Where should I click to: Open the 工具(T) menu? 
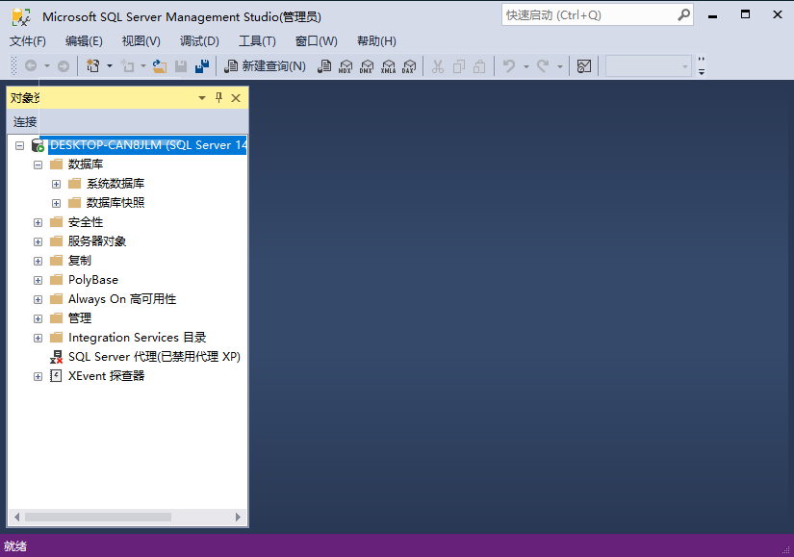(257, 41)
